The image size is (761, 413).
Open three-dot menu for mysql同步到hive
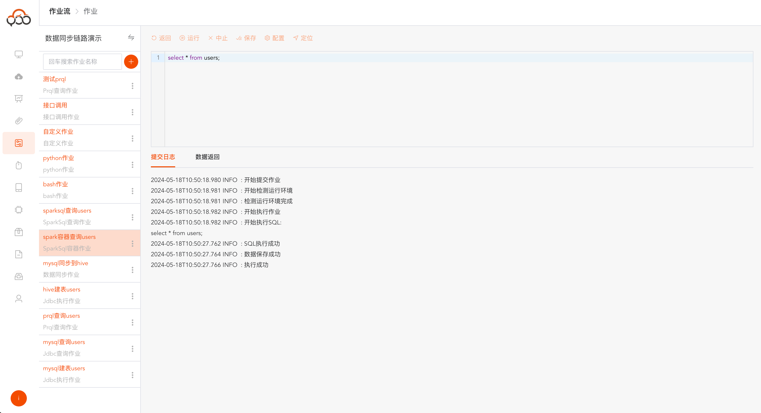132,270
